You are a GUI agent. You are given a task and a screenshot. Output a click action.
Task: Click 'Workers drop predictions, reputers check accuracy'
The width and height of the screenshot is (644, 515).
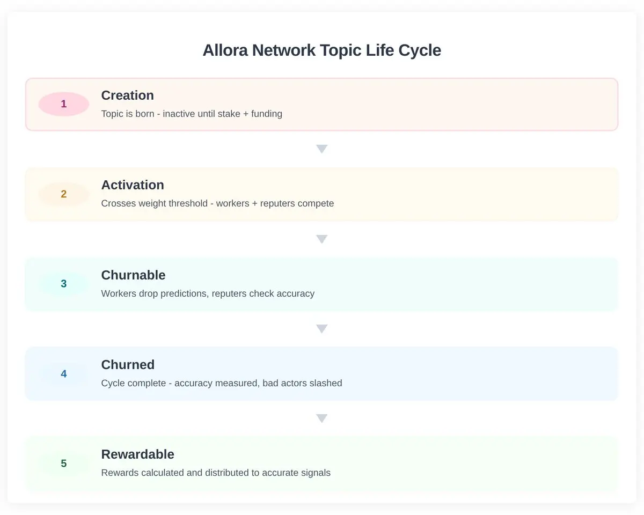coord(208,293)
